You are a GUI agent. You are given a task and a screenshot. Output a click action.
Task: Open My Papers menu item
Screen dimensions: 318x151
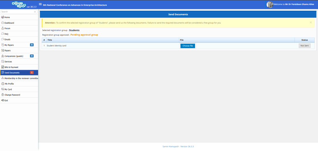pyautogui.click(x=9, y=45)
